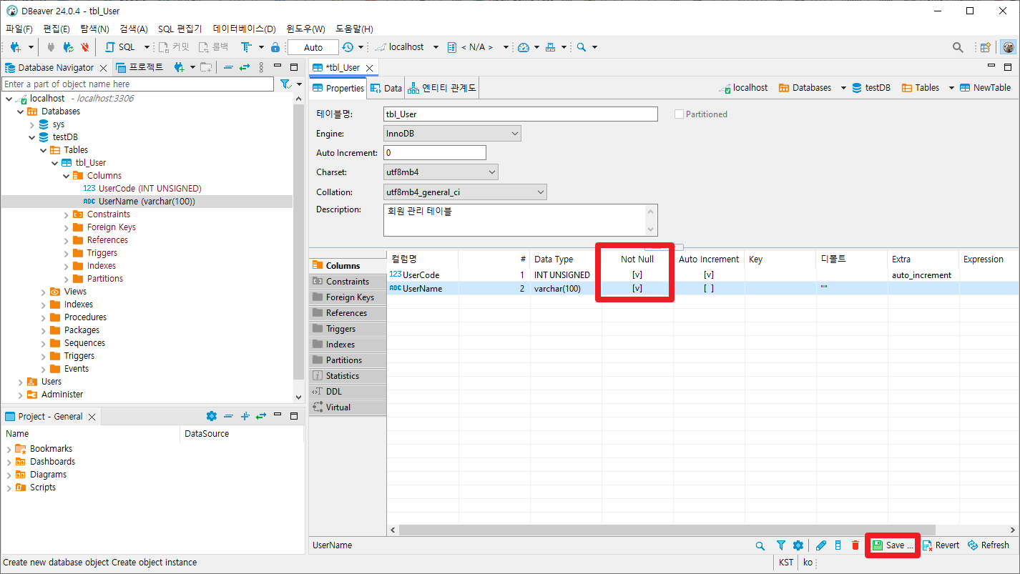Click the toolbar magnifier search icon

(582, 47)
